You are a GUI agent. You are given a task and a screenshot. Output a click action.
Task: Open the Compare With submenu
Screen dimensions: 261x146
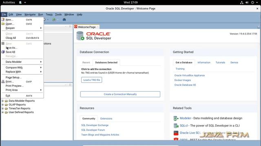tap(22, 68)
